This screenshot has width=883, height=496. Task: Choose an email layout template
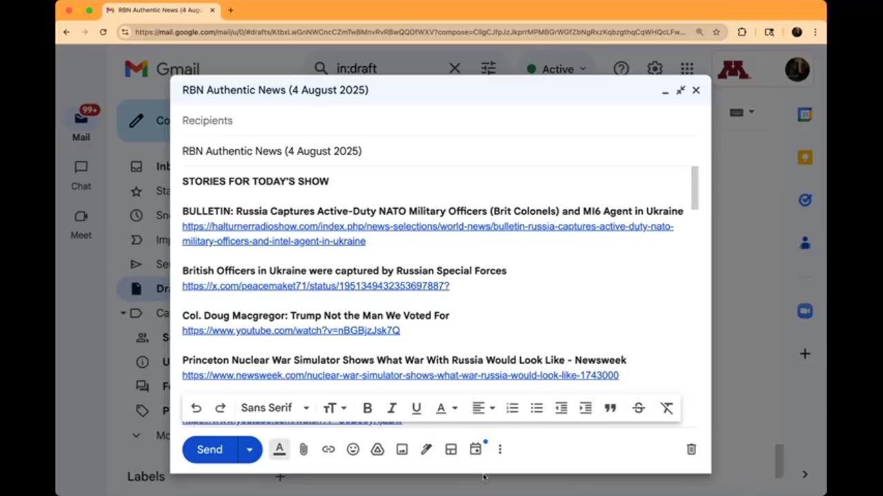click(451, 449)
